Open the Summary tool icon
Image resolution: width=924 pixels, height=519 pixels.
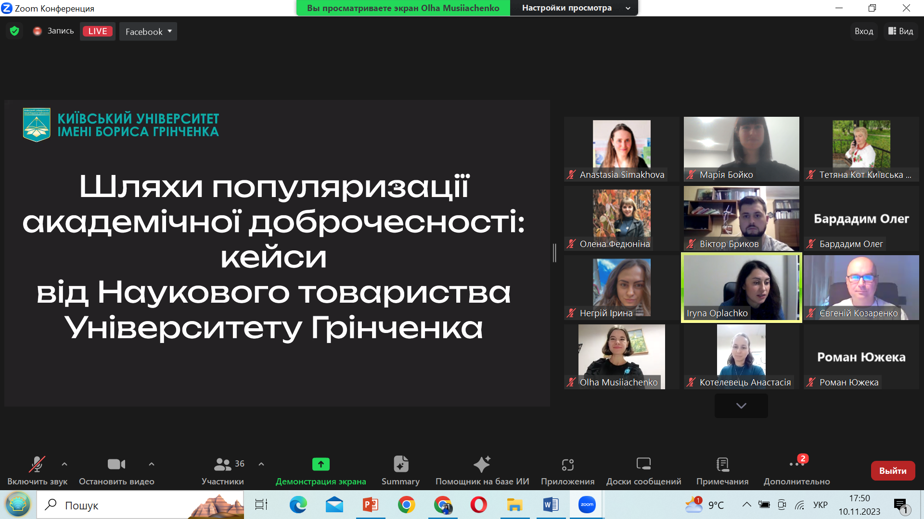coord(400,464)
